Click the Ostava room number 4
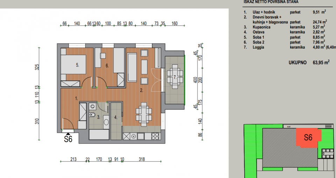Image resolution: width=336 pixels, height=178 pixels. coord(116,117)
